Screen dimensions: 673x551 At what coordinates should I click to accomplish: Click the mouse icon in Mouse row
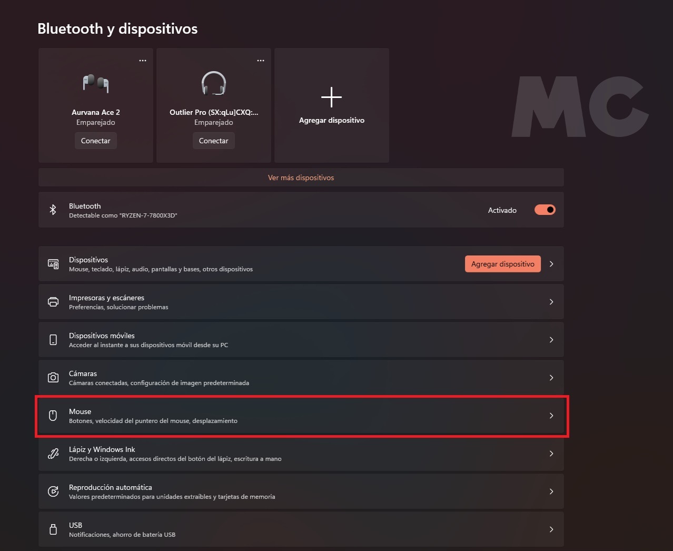(53, 416)
